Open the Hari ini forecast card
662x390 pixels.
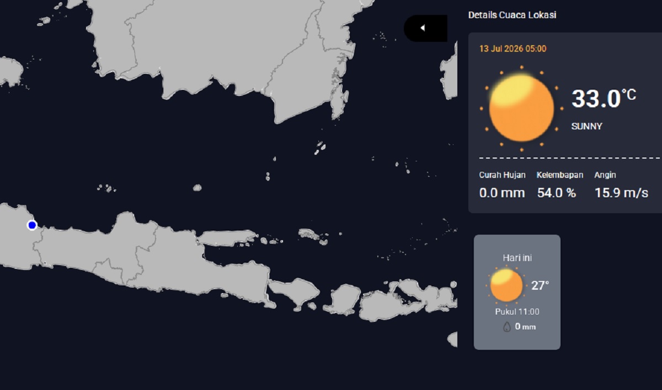[517, 292]
